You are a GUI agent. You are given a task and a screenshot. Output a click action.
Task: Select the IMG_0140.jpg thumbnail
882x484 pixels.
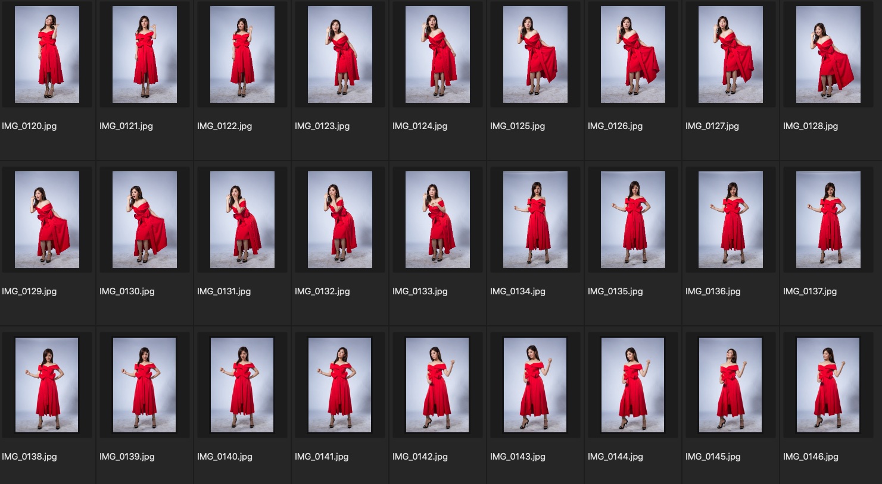pos(242,385)
